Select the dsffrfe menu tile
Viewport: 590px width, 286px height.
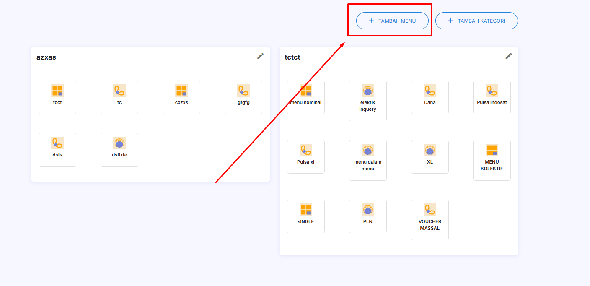[119, 149]
